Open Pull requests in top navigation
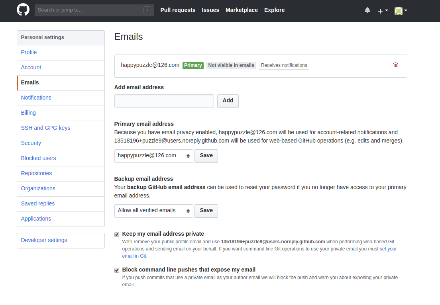Viewport: 440px width, 305px height. coord(178,10)
